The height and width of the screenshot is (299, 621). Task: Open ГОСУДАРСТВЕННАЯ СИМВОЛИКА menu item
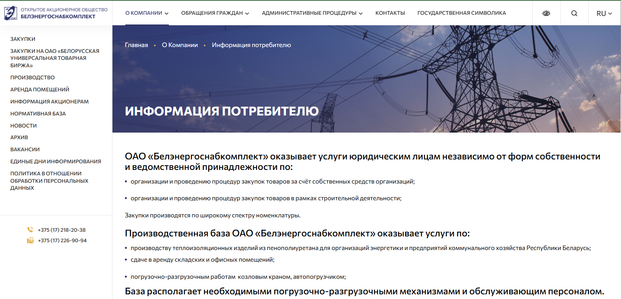(x=462, y=13)
